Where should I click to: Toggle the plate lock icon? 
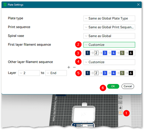click(120, 107)
